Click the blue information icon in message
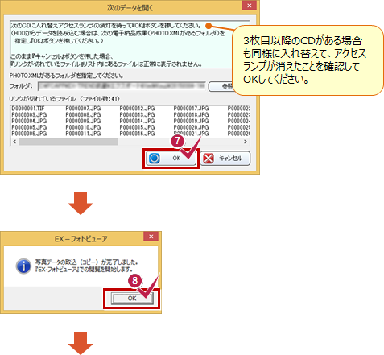The image size is (384, 355). (x=23, y=266)
